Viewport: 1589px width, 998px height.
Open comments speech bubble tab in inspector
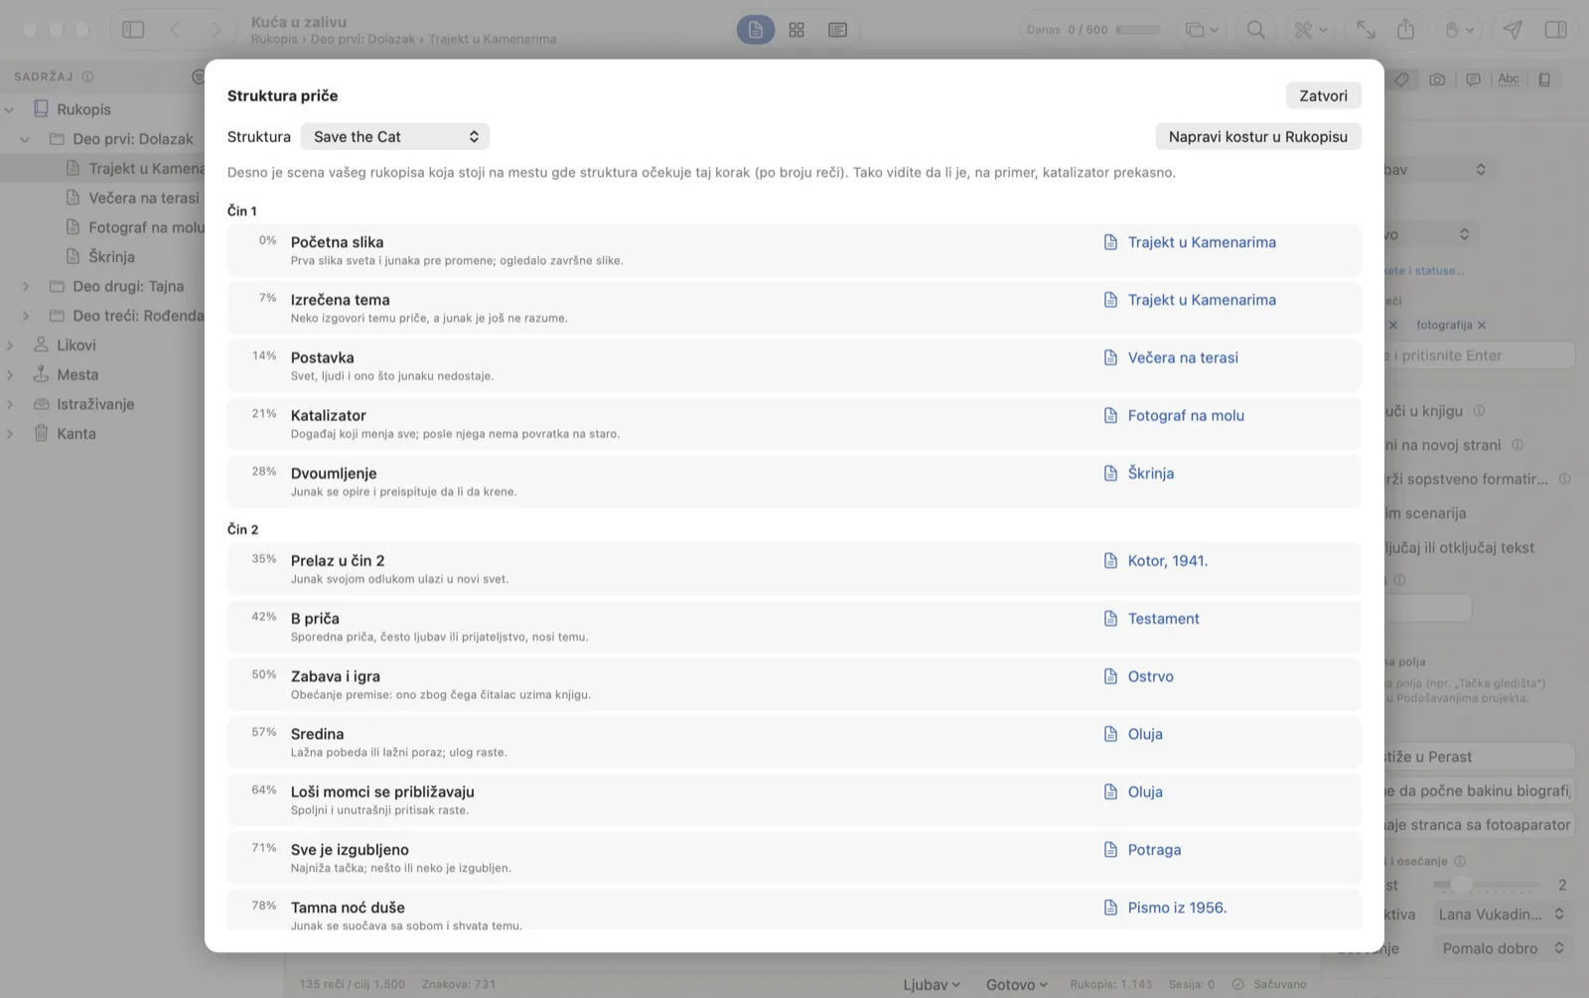pyautogui.click(x=1473, y=79)
